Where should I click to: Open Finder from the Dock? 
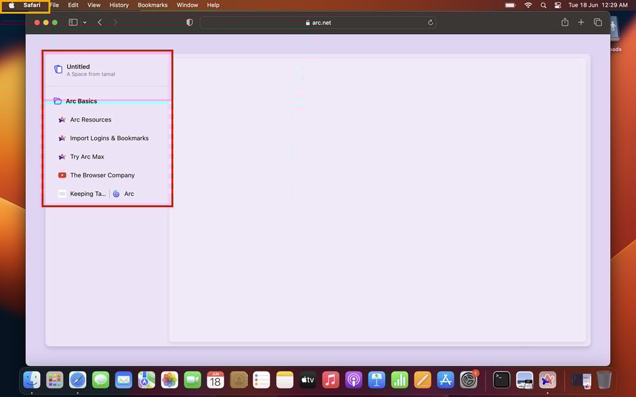[32, 380]
